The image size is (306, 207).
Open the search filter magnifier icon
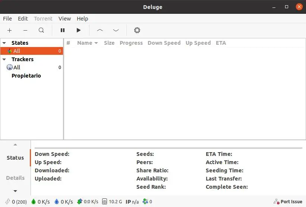coord(41,30)
